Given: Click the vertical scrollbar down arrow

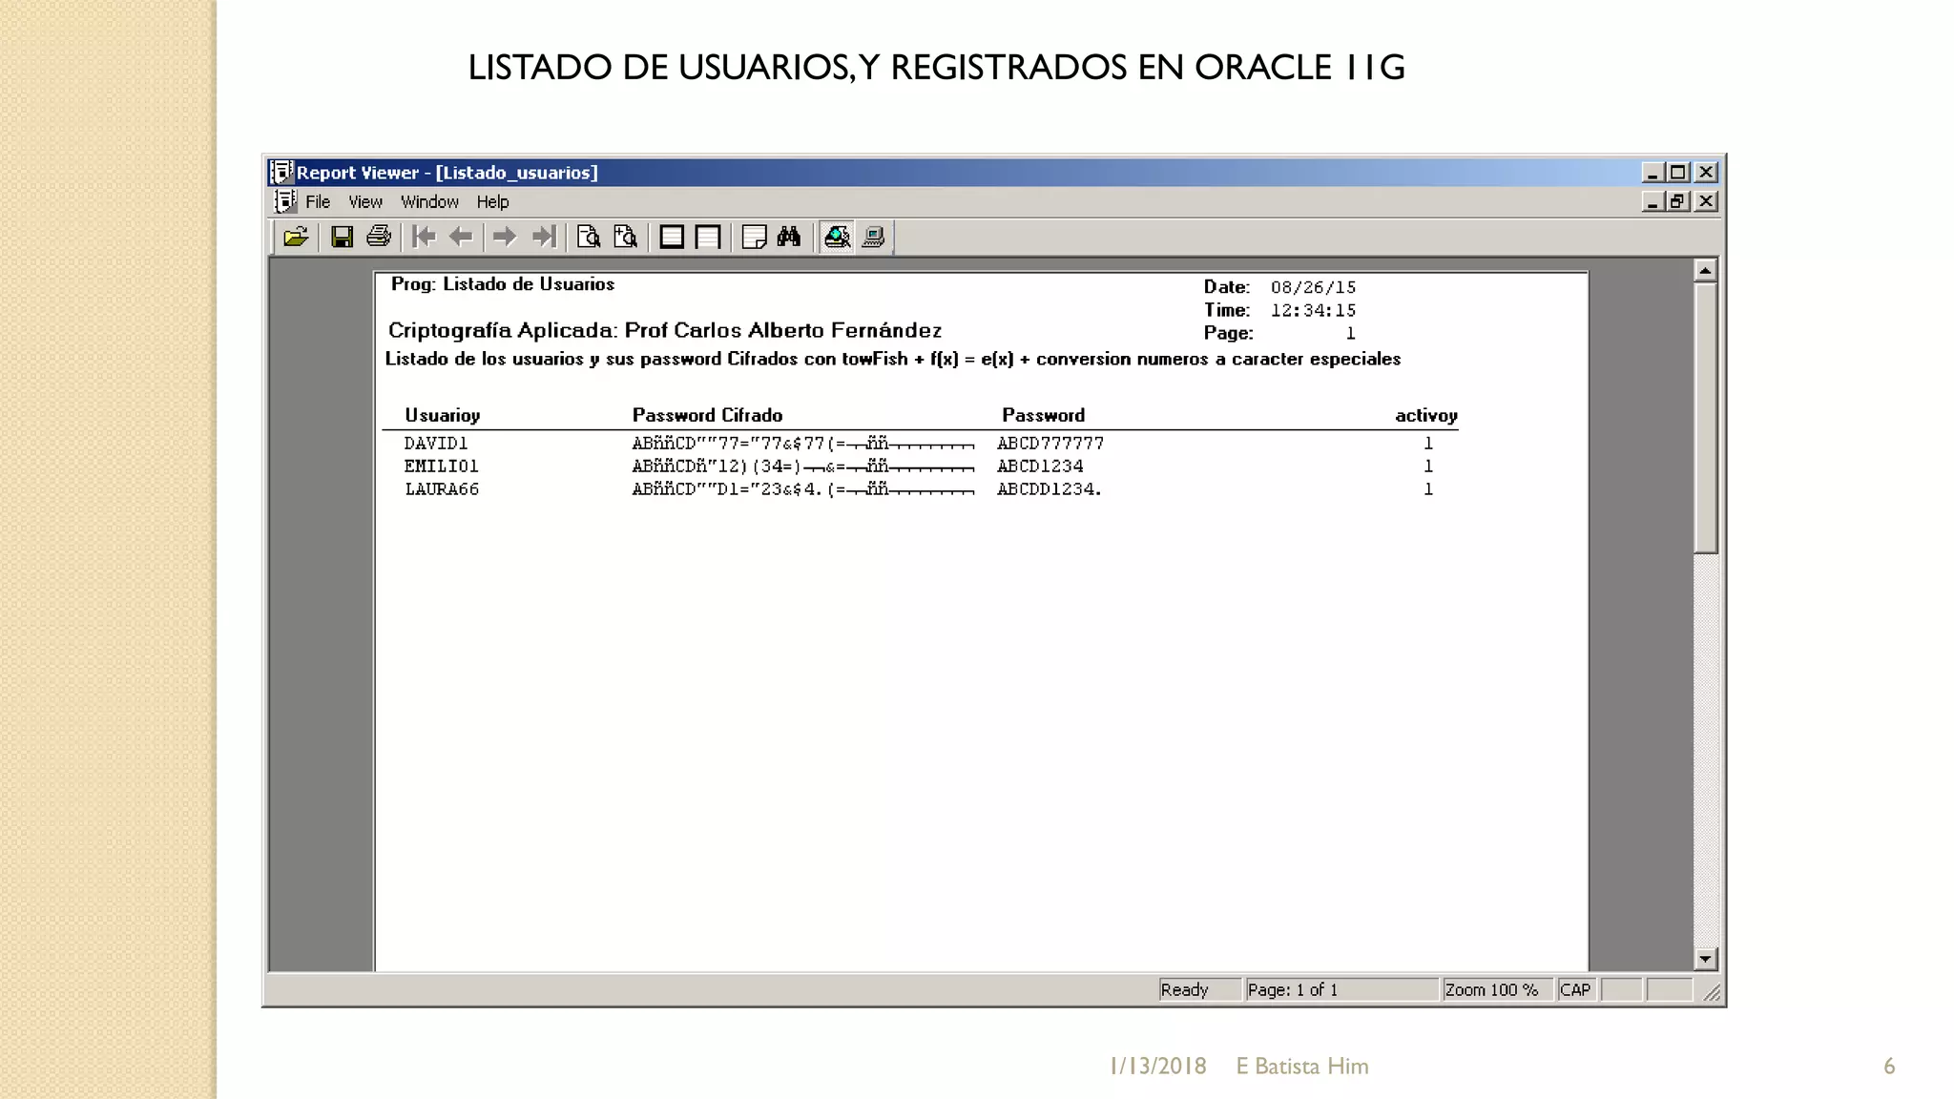Looking at the screenshot, I should pos(1705,959).
